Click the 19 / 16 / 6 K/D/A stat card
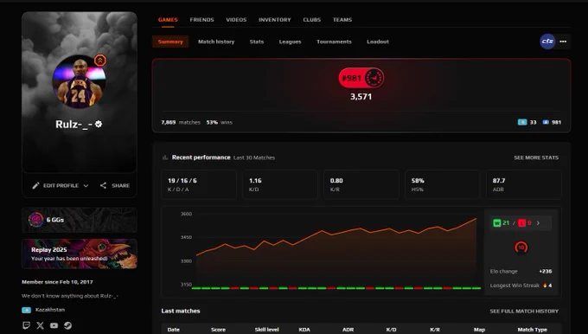 [199, 184]
